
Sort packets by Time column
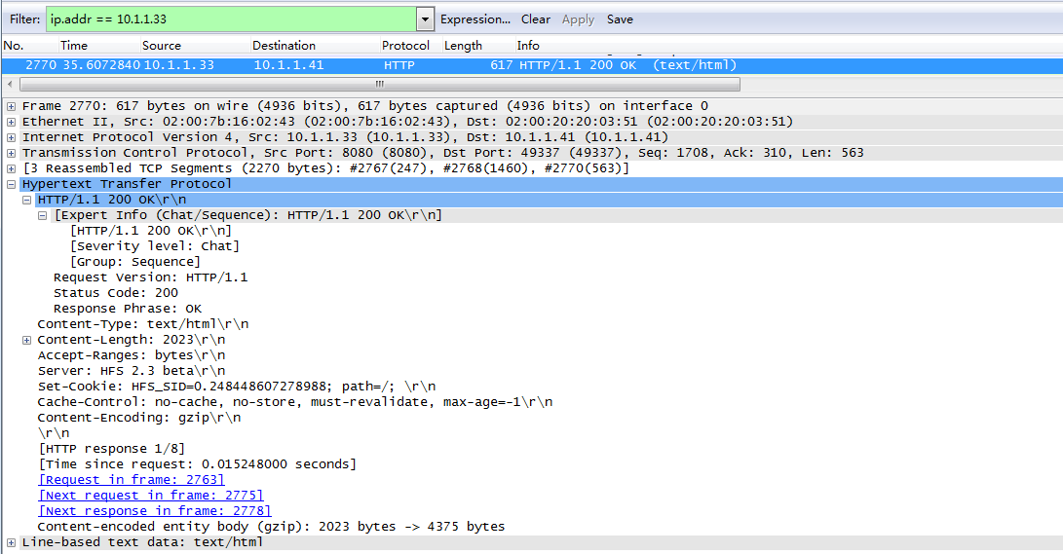click(73, 46)
